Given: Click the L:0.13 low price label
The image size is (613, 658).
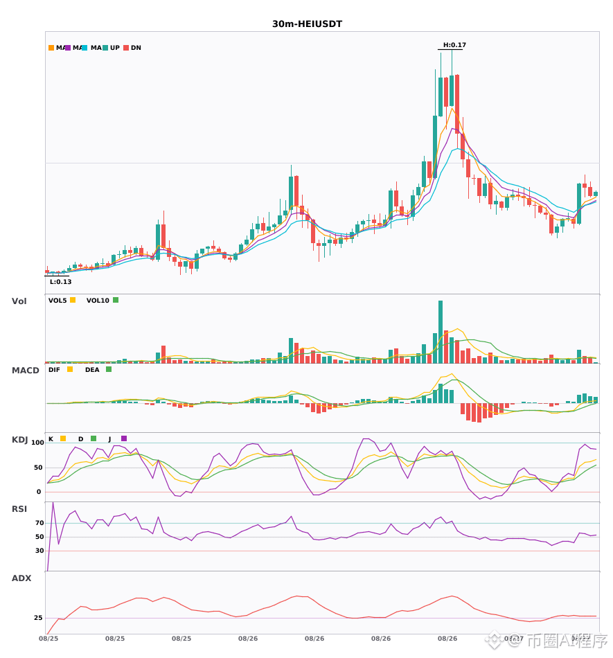Looking at the screenshot, I should [x=60, y=282].
